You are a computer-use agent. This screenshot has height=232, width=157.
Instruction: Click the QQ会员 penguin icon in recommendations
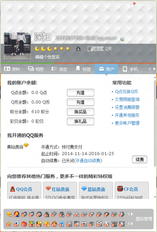point(13,189)
